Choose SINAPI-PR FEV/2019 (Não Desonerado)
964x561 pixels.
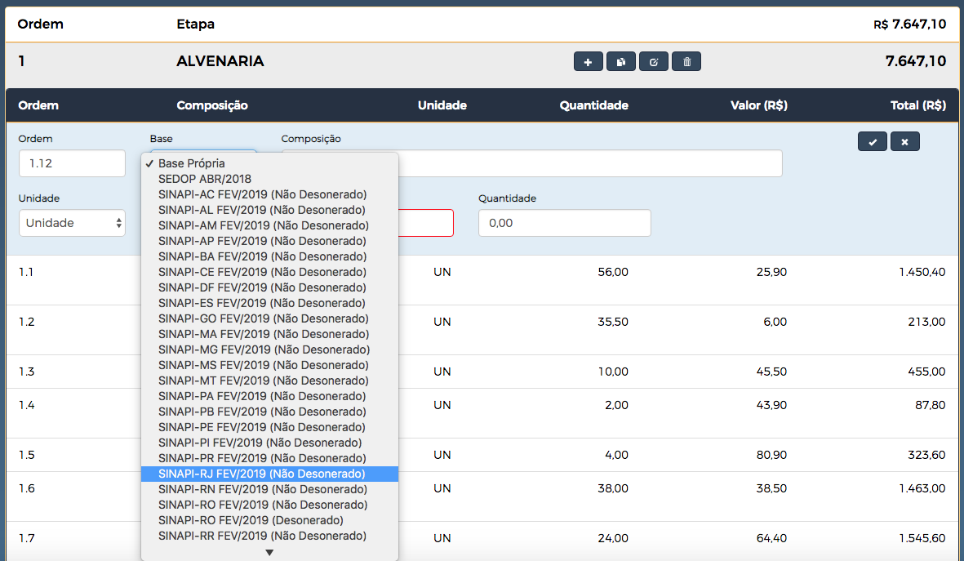point(270,458)
